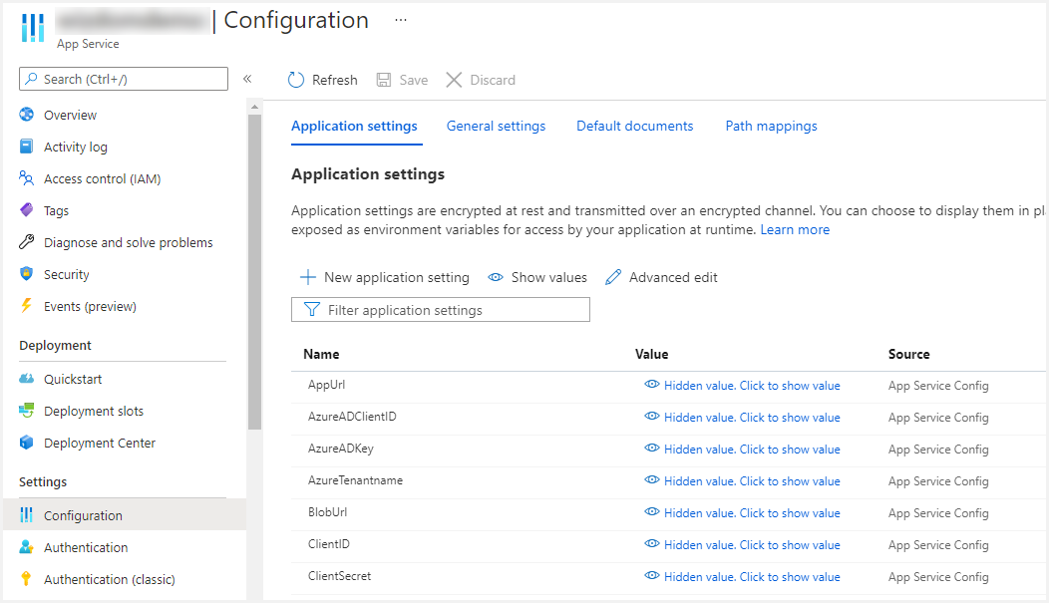Open Access control (IAM)

click(x=102, y=179)
